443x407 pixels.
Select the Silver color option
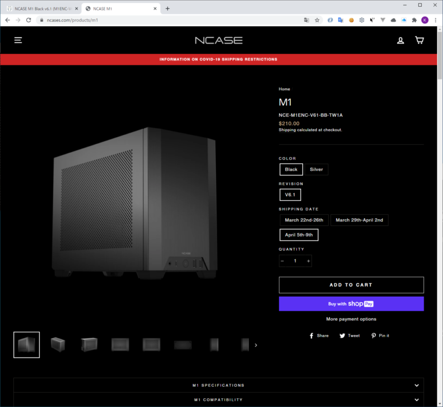pyautogui.click(x=316, y=169)
